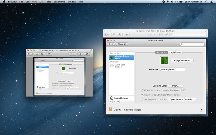Show the Edit toolbar in the small Preview window
Screen dimensions: 216x135
tap(87, 54)
